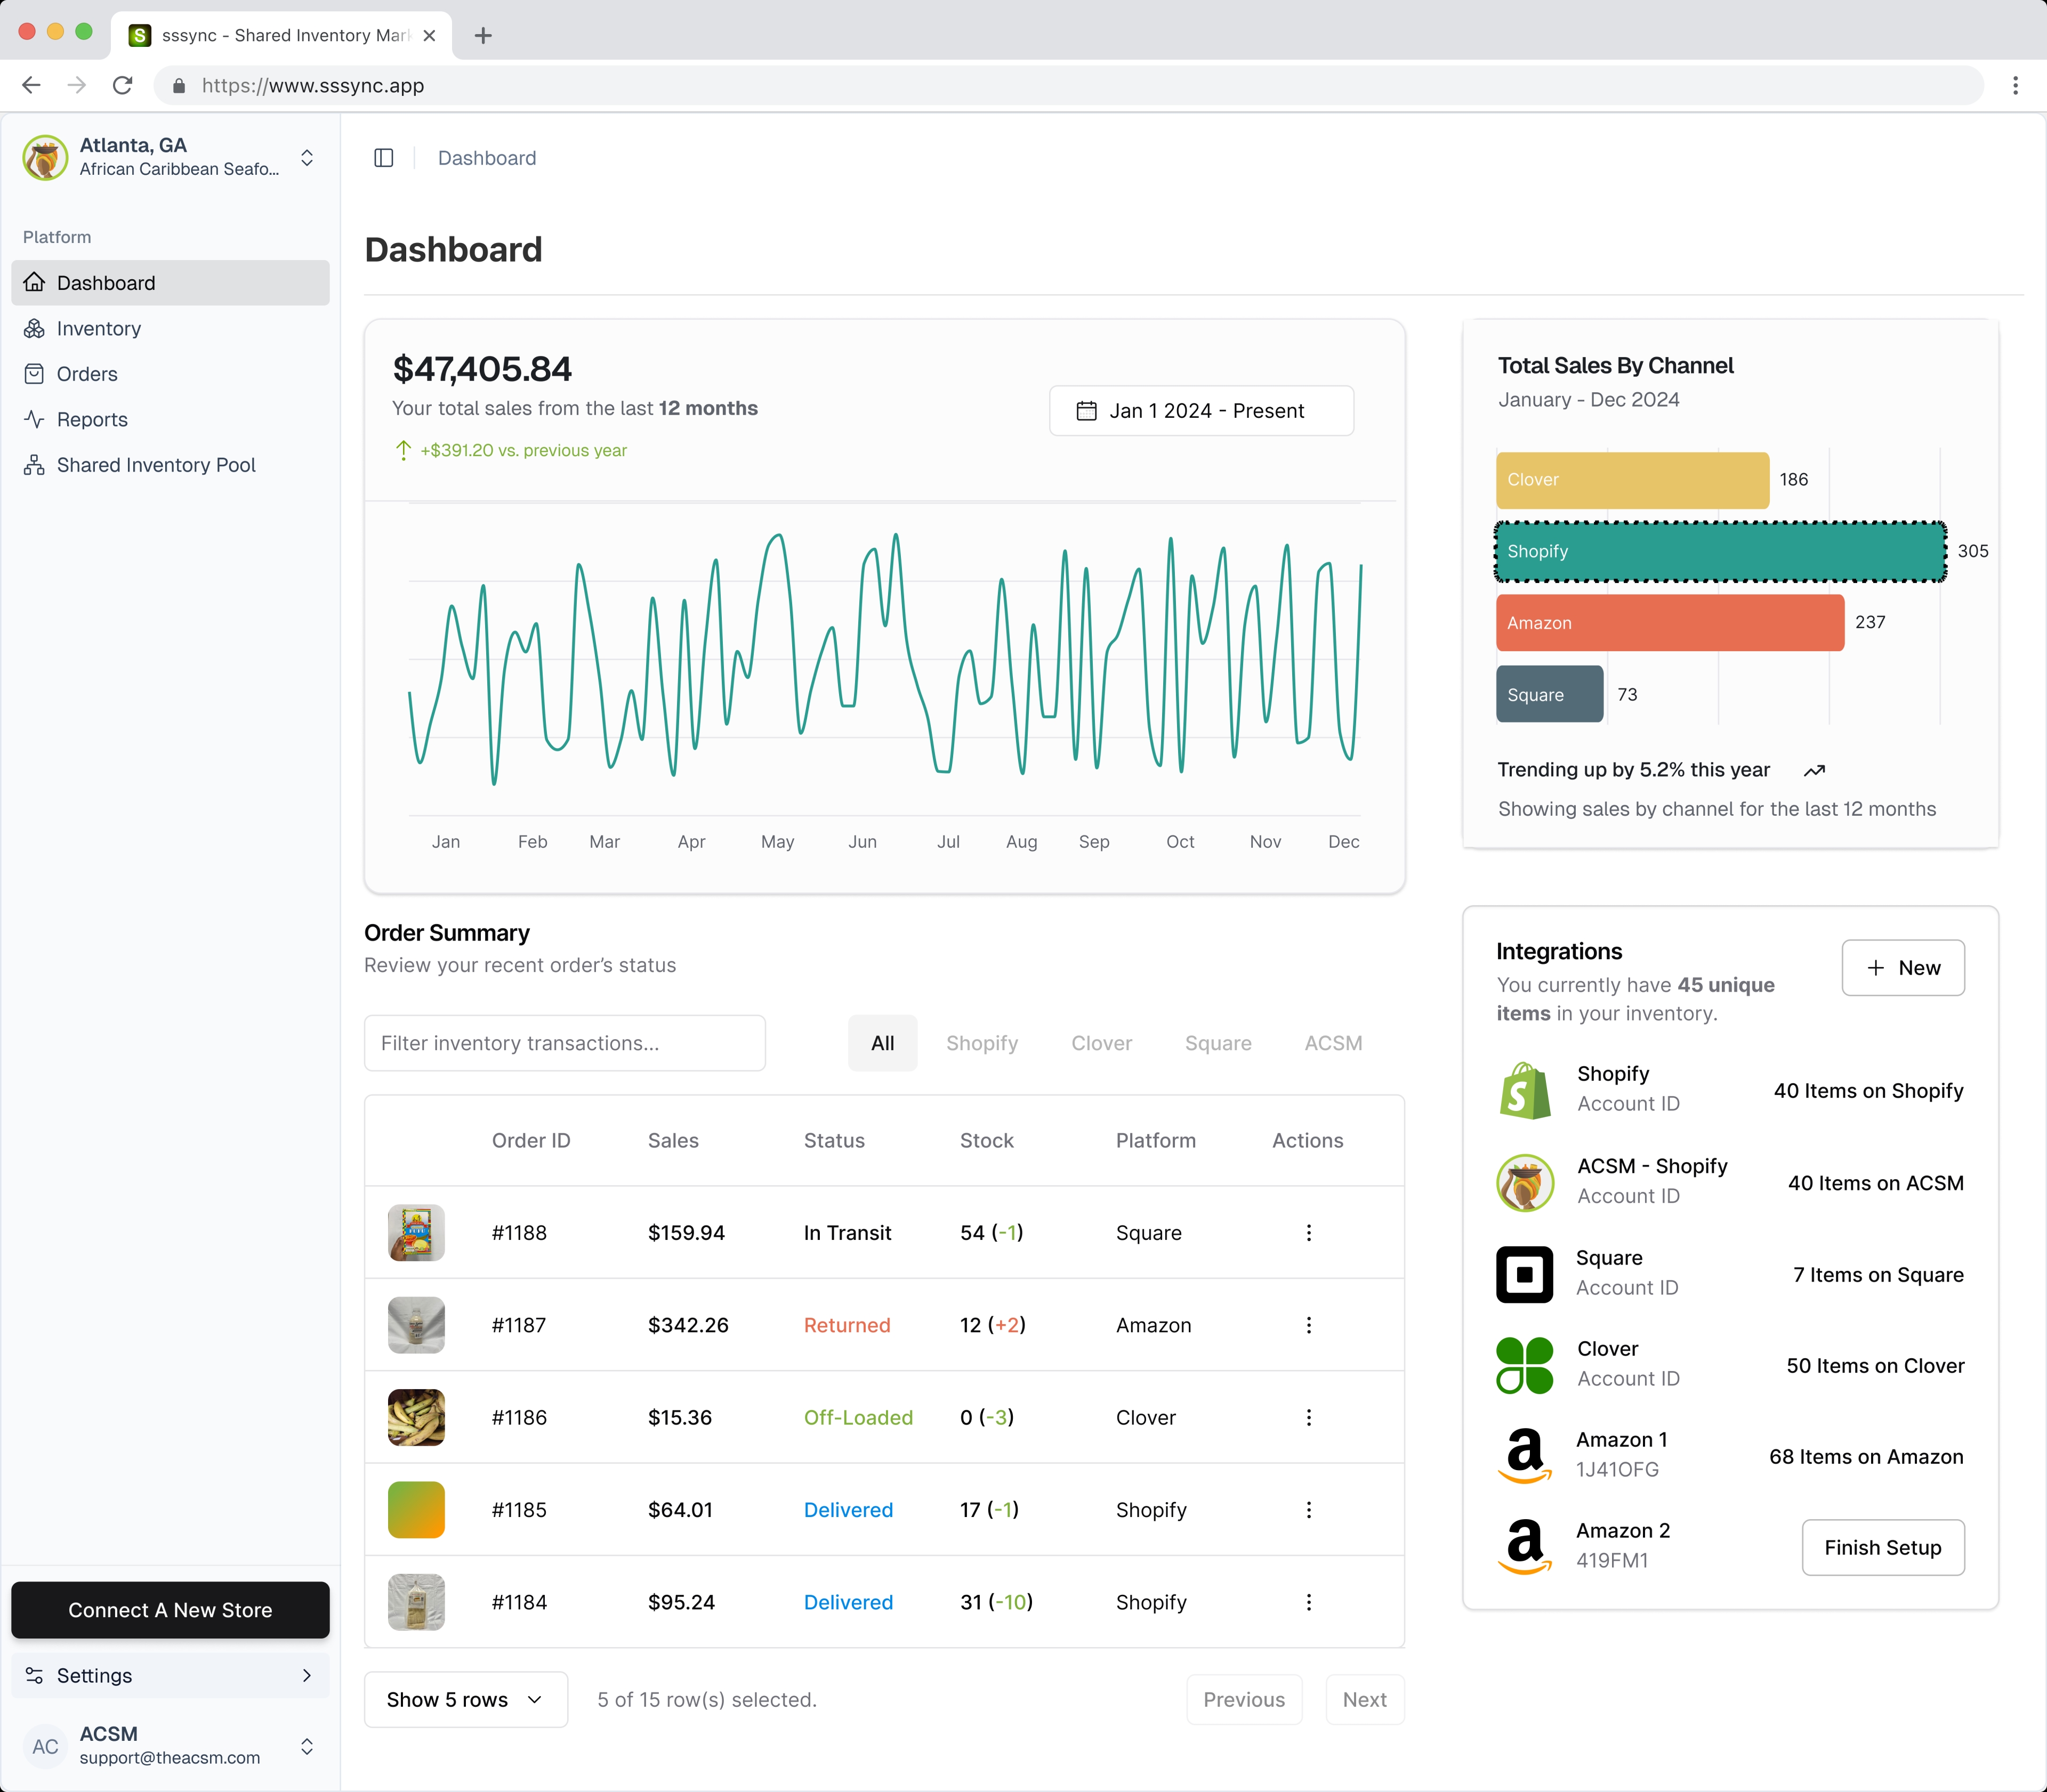The width and height of the screenshot is (2047, 1792).
Task: Click the Off-Loaded status of order #1186
Action: pyautogui.click(x=858, y=1417)
